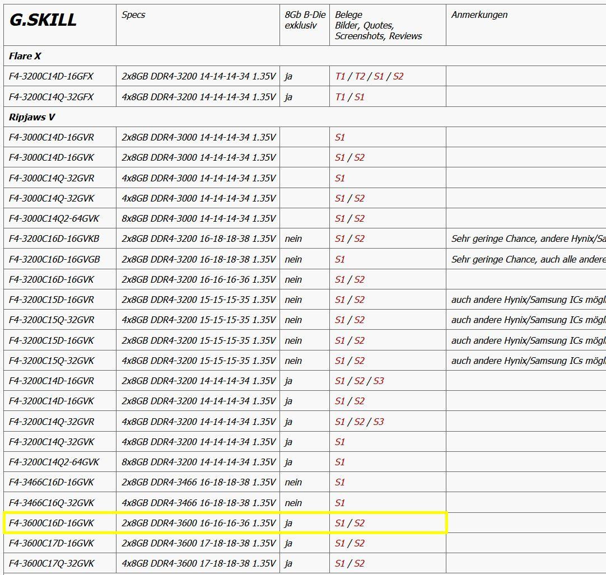Click 'nein' value in F4-3466C16Q-32GVK row
Screen dimensions: 606x575
click(x=293, y=503)
